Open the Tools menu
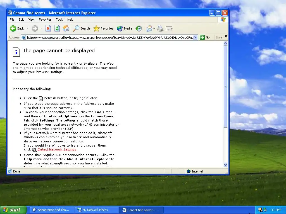Viewport: 286px width, 214px height. pos(59,20)
